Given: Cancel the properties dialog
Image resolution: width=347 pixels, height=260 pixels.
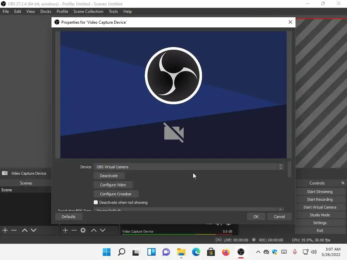Looking at the screenshot, I should [x=279, y=217].
